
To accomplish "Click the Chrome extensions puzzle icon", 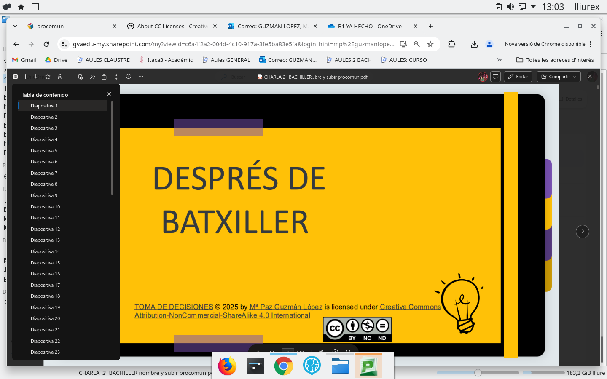I will point(451,44).
